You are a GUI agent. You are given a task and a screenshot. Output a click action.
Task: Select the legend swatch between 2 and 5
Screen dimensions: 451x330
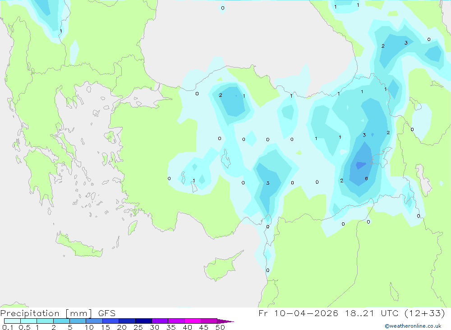(61, 321)
